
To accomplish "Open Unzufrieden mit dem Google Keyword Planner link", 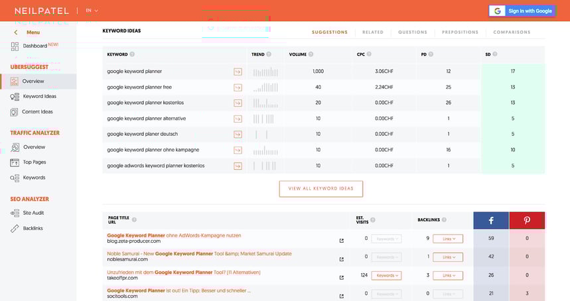I will pyautogui.click(x=184, y=272).
